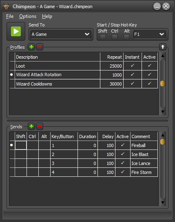Open the Send To dropdown showing A Game

61,34
